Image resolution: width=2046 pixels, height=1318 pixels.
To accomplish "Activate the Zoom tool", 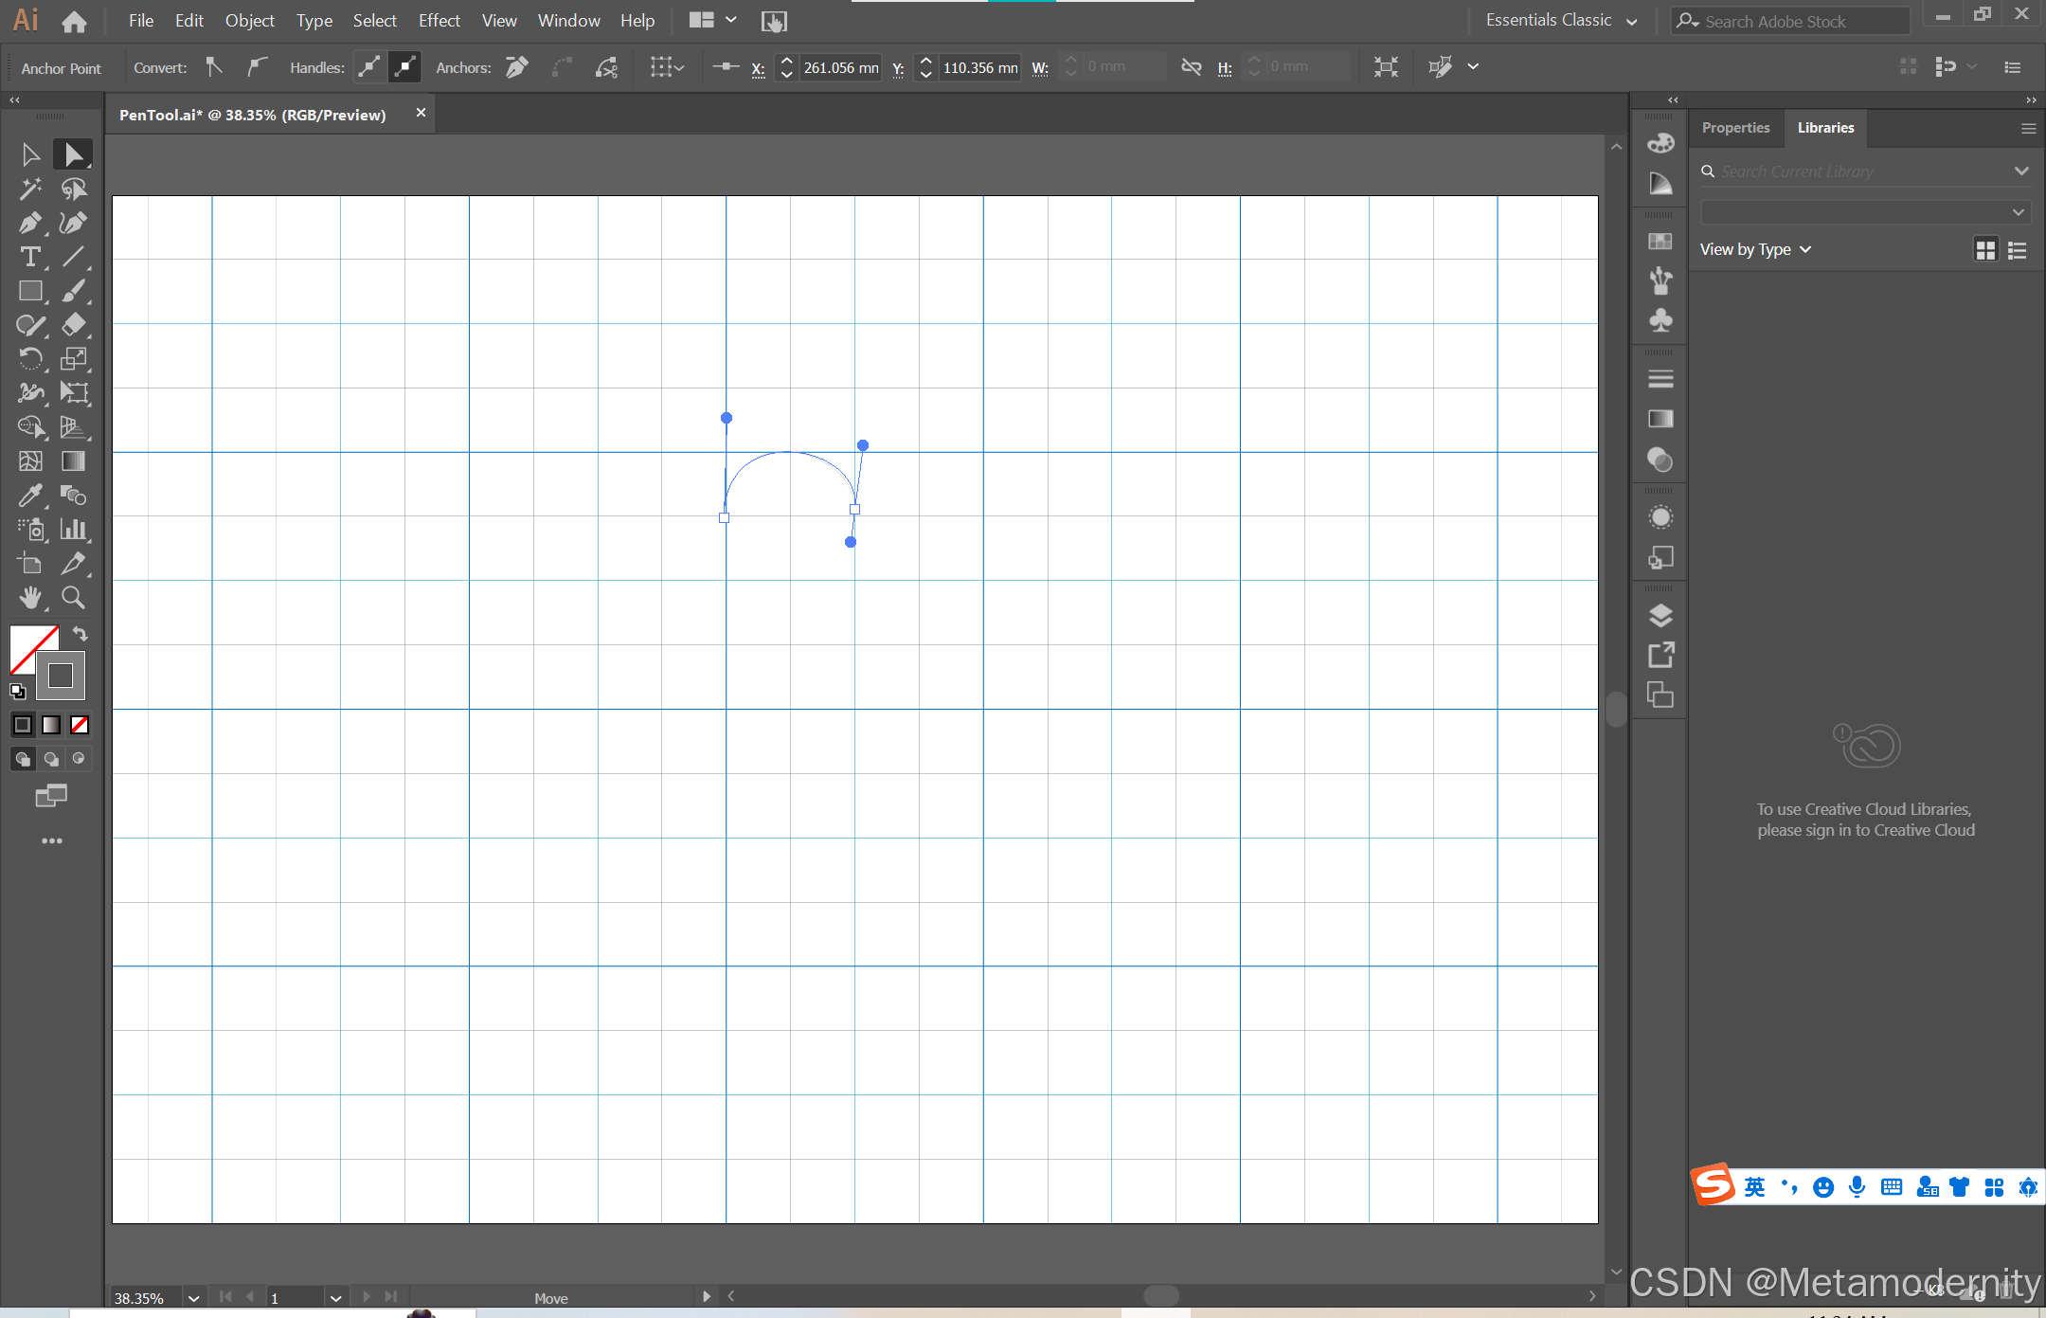I will pos(73,597).
